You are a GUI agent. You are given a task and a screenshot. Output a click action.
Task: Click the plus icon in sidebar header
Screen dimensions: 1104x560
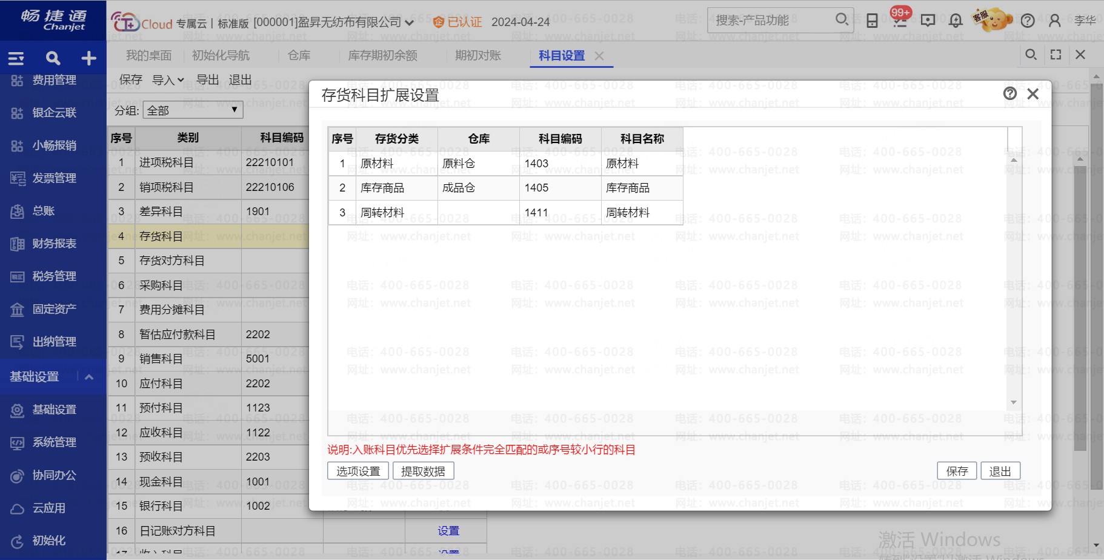pos(89,58)
